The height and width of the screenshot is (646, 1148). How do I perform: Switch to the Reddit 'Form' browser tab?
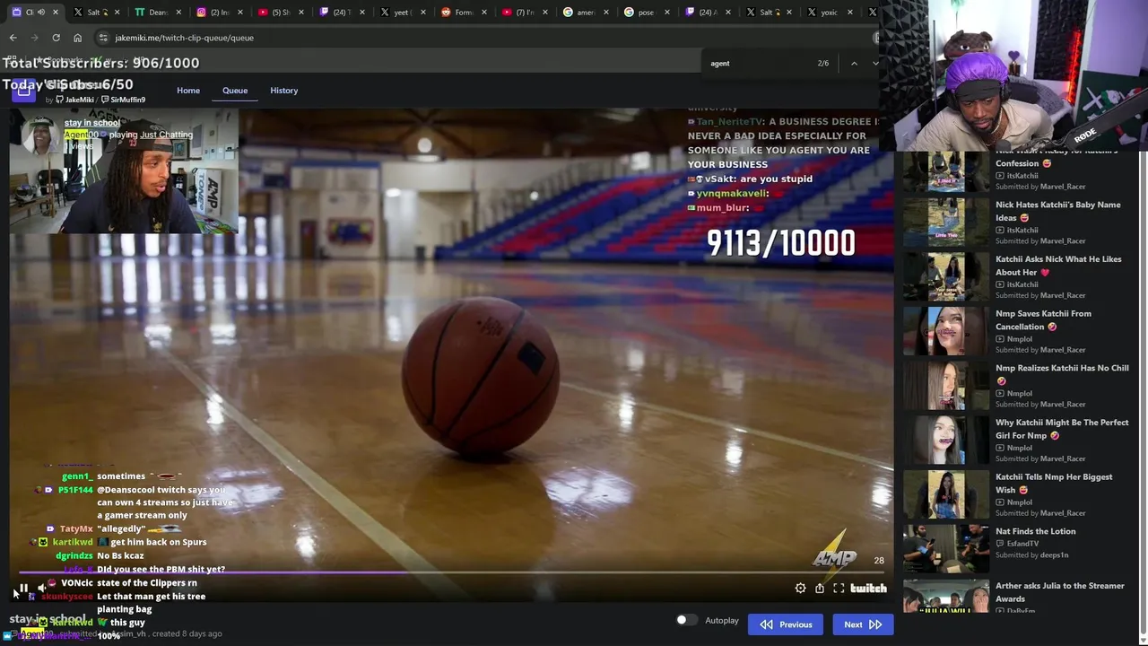tap(463, 13)
